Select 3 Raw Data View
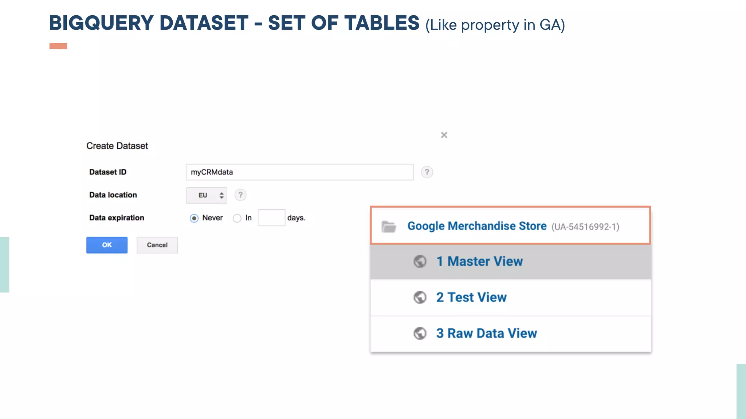The height and width of the screenshot is (419, 746). click(487, 333)
